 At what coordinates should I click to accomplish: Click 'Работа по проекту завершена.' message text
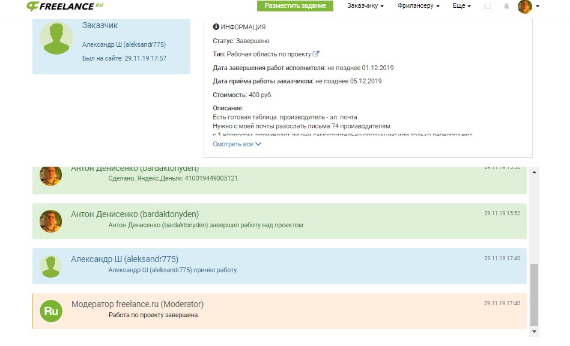click(x=154, y=315)
